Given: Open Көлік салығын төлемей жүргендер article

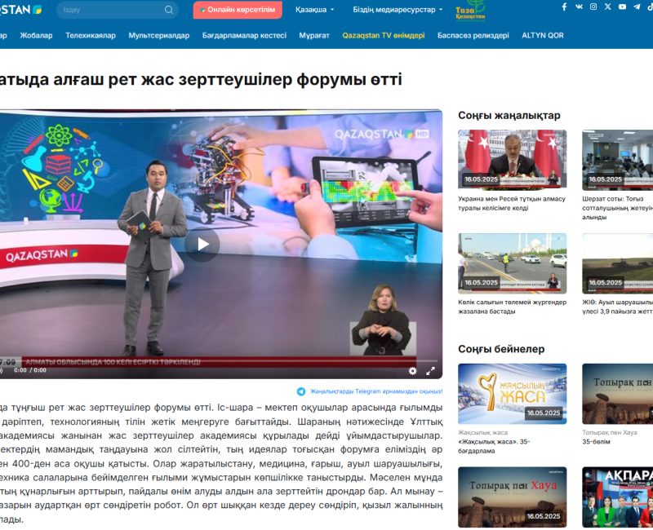Looking at the screenshot, I should pos(513,307).
